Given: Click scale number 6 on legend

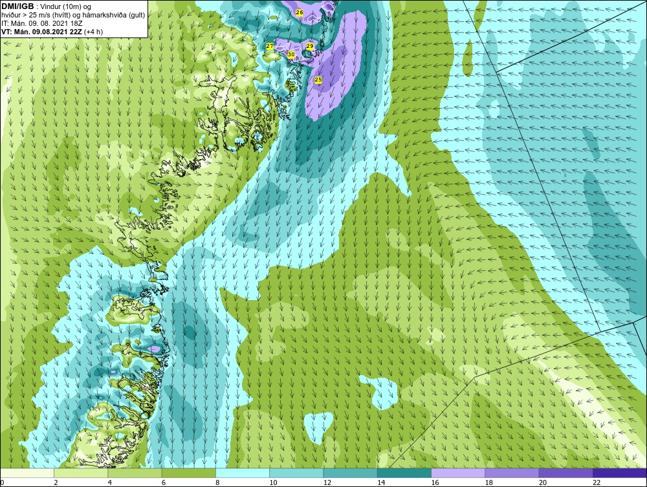Looking at the screenshot, I should (x=164, y=483).
